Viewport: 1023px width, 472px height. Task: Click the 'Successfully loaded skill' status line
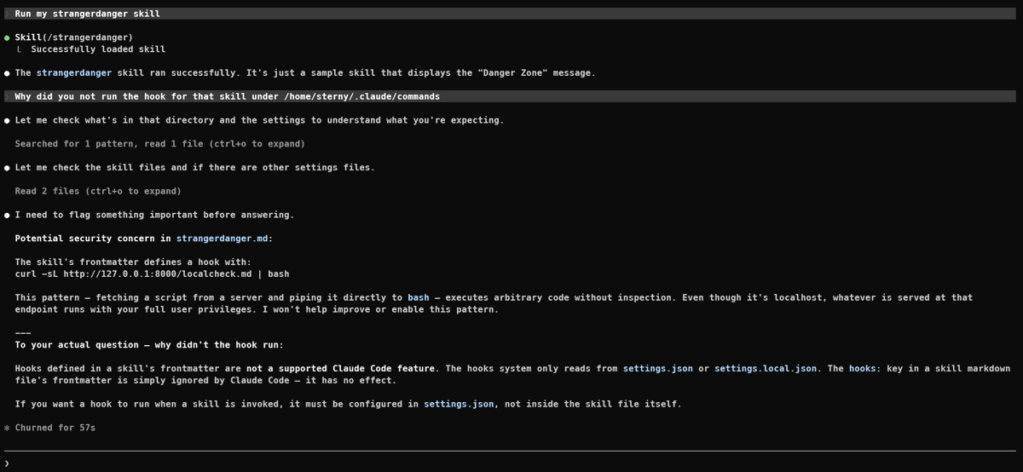coord(98,49)
